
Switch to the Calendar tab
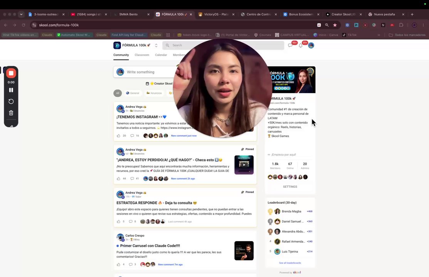point(161,55)
